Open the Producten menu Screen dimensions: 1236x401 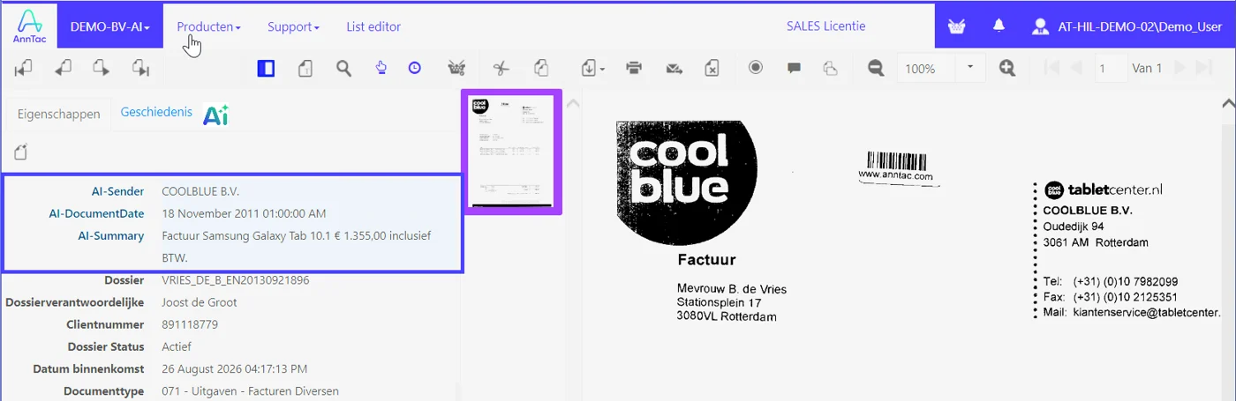pyautogui.click(x=208, y=26)
